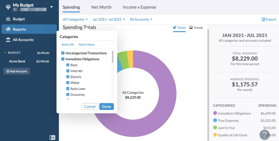Click the Select None link

[87, 45]
